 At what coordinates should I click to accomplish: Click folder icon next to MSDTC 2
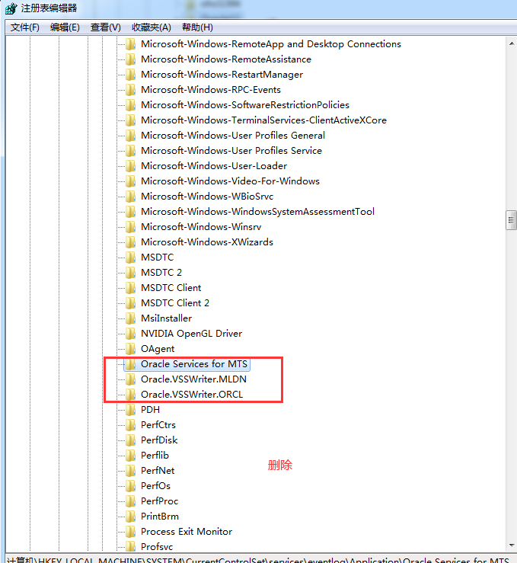131,273
